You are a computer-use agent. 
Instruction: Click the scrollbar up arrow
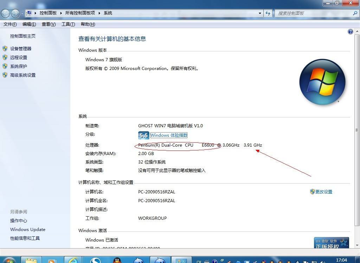357,32
